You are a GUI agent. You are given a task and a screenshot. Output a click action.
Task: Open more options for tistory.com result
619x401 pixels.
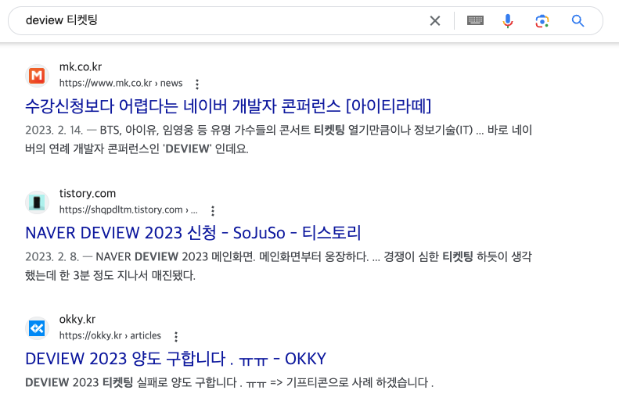tap(213, 210)
